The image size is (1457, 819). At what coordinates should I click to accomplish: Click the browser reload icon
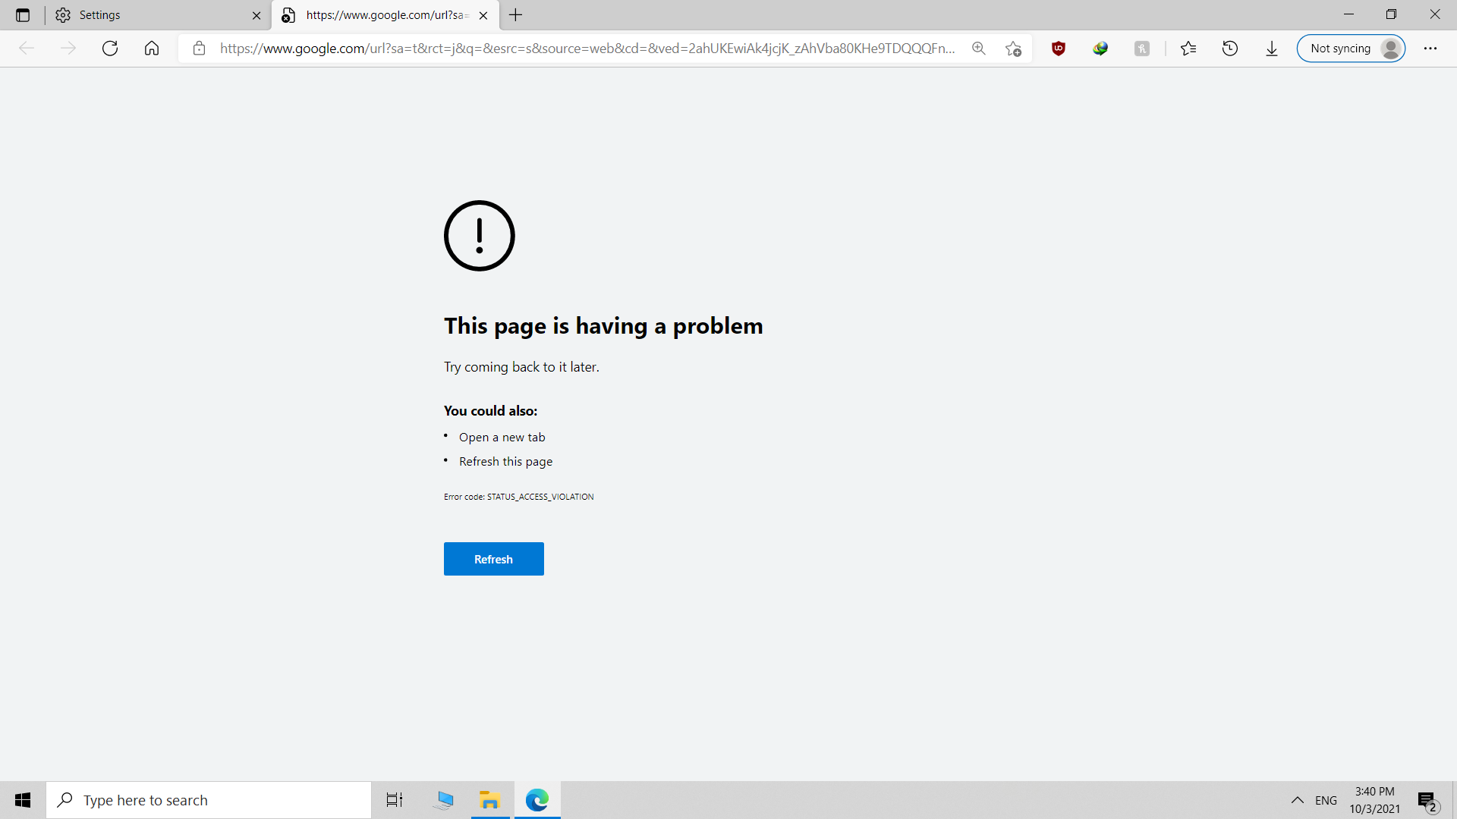point(110,49)
